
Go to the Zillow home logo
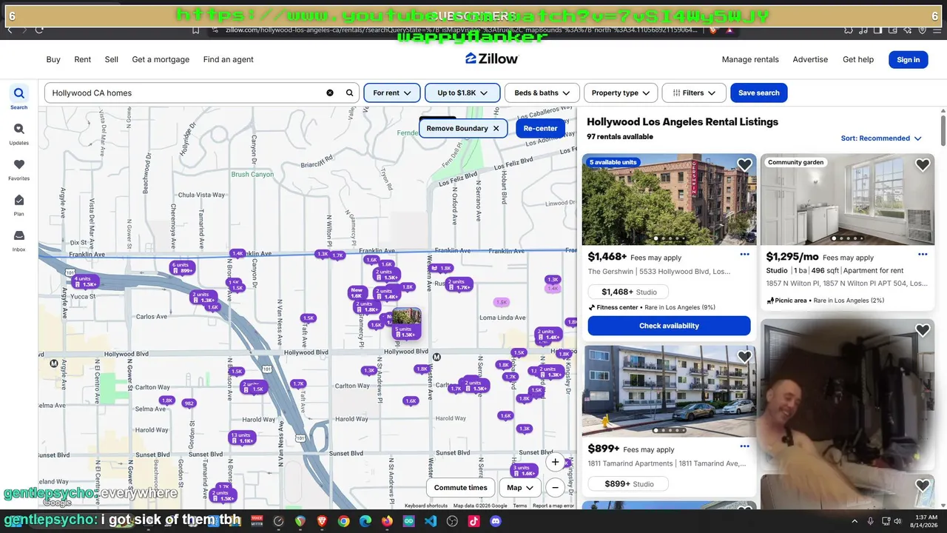(x=492, y=59)
